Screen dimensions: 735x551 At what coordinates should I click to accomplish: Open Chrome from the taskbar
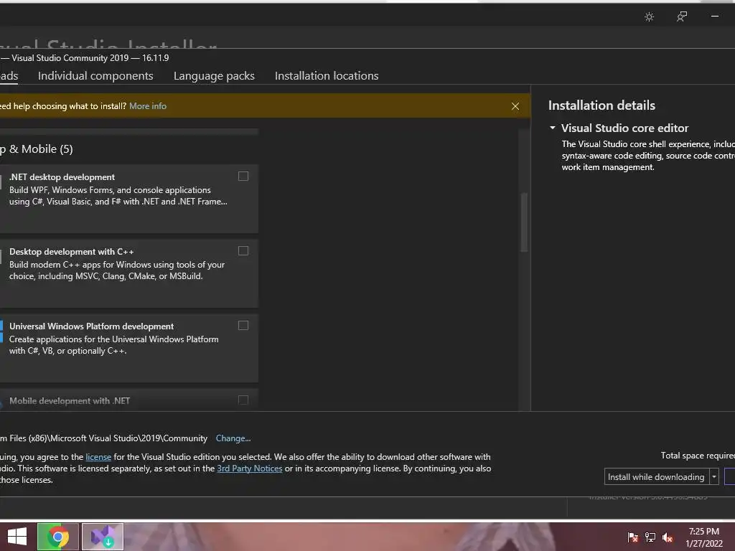[x=58, y=537]
